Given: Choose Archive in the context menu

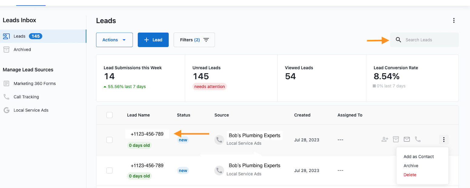Looking at the screenshot, I should 411,166.
